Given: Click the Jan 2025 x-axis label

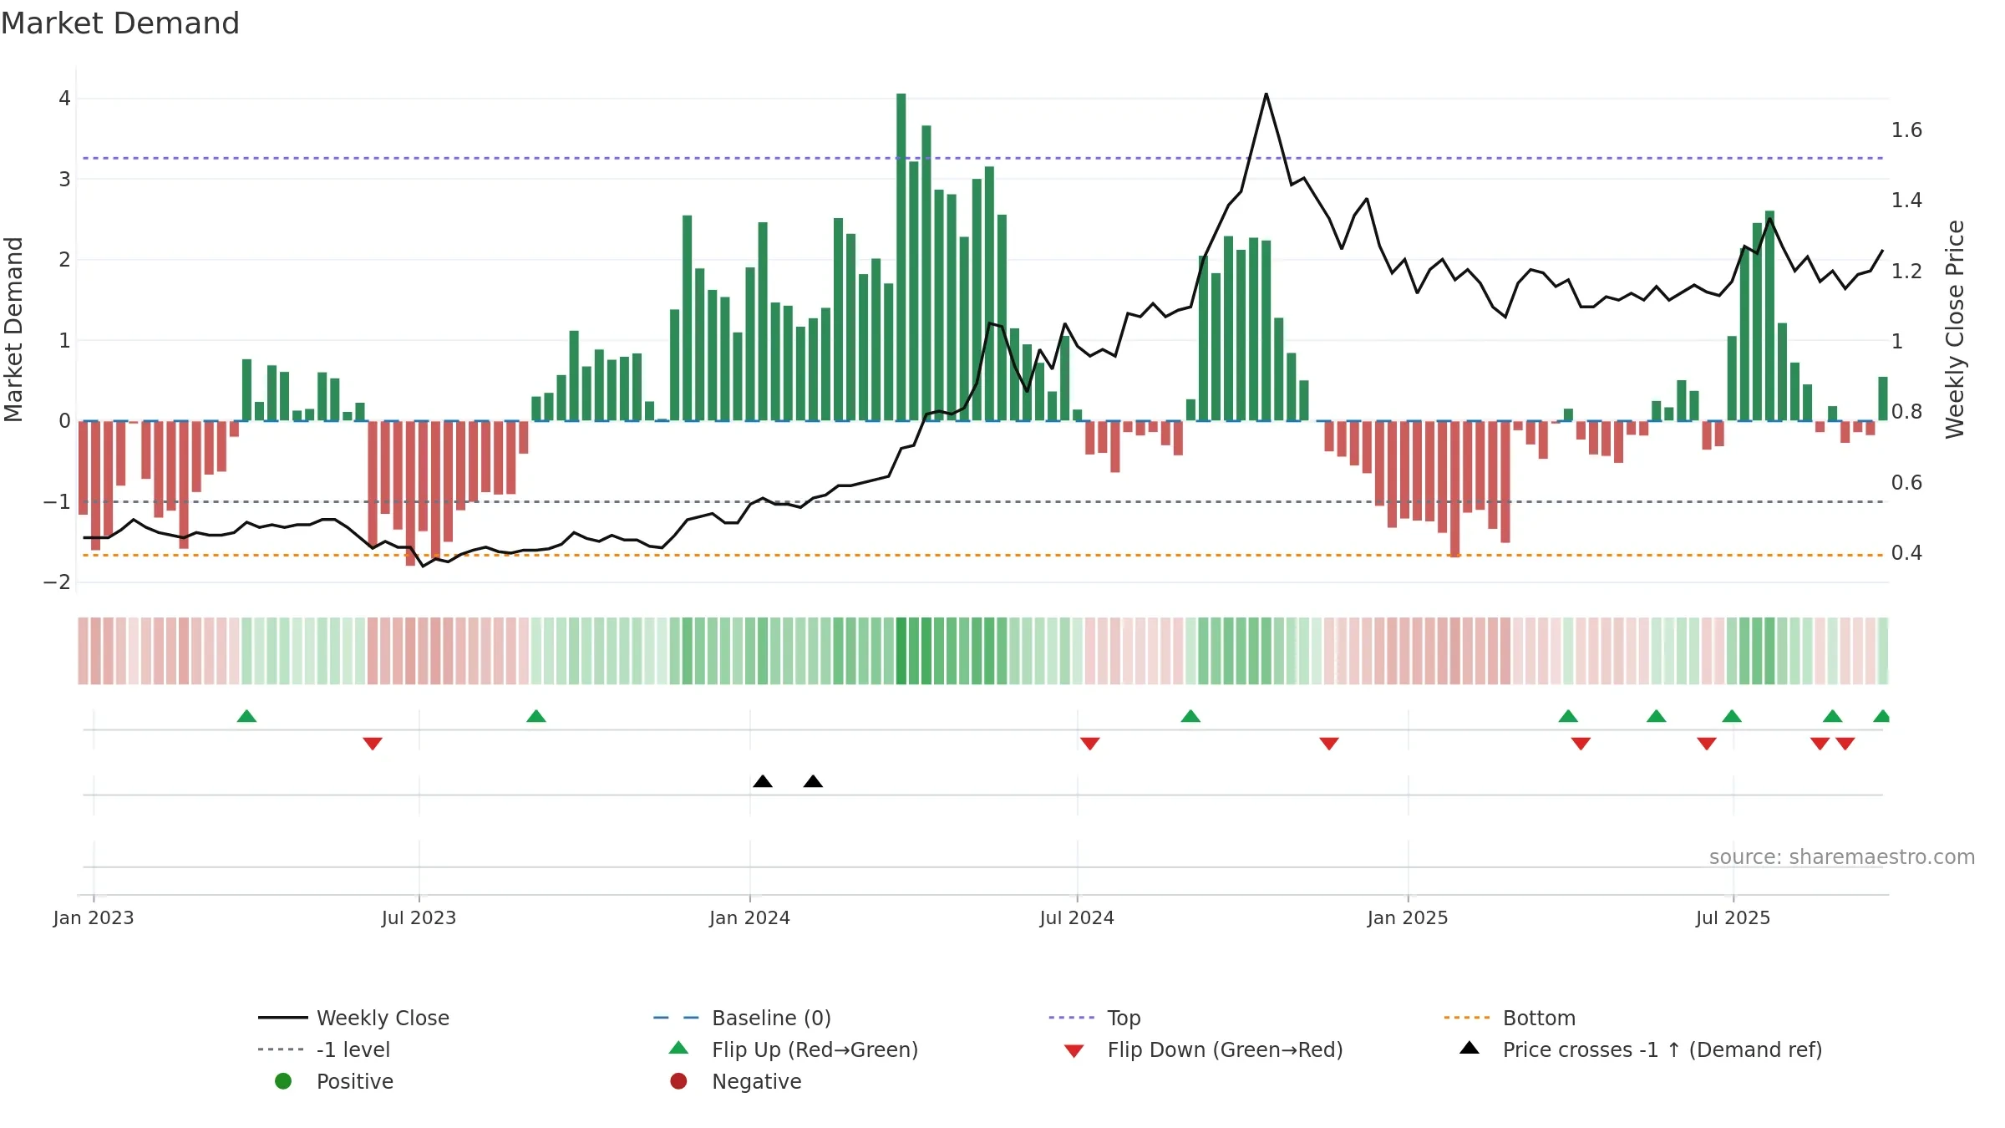Looking at the screenshot, I should (1408, 917).
